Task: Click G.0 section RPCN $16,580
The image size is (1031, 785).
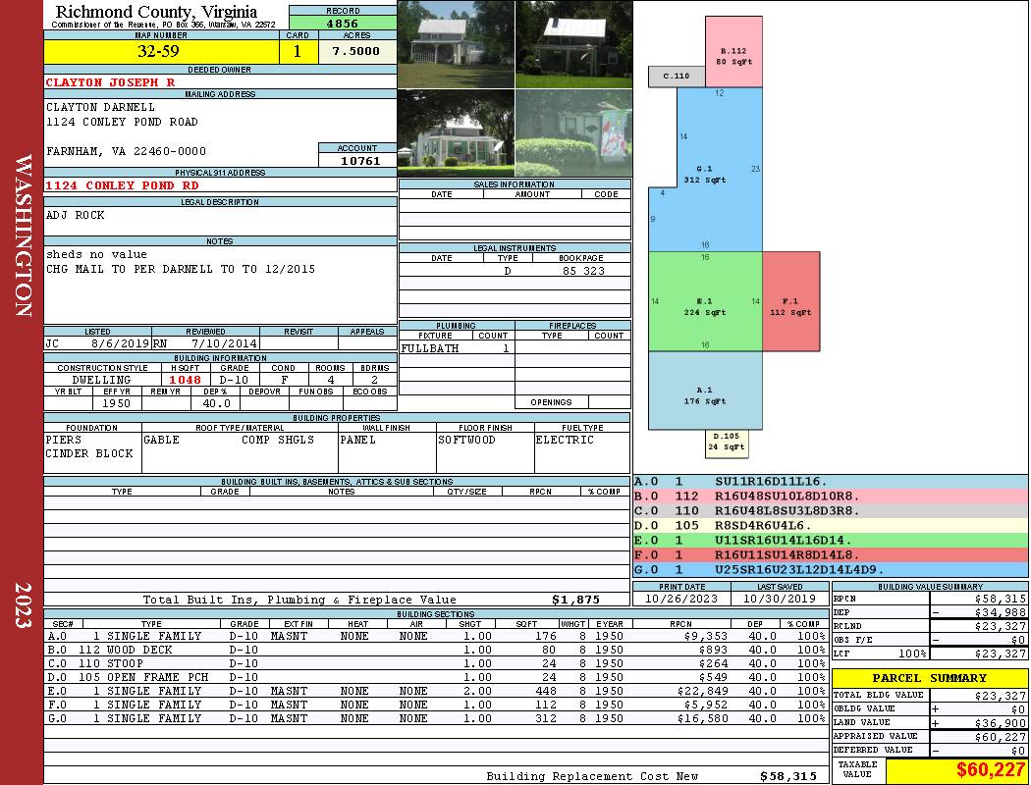Action: click(702, 718)
